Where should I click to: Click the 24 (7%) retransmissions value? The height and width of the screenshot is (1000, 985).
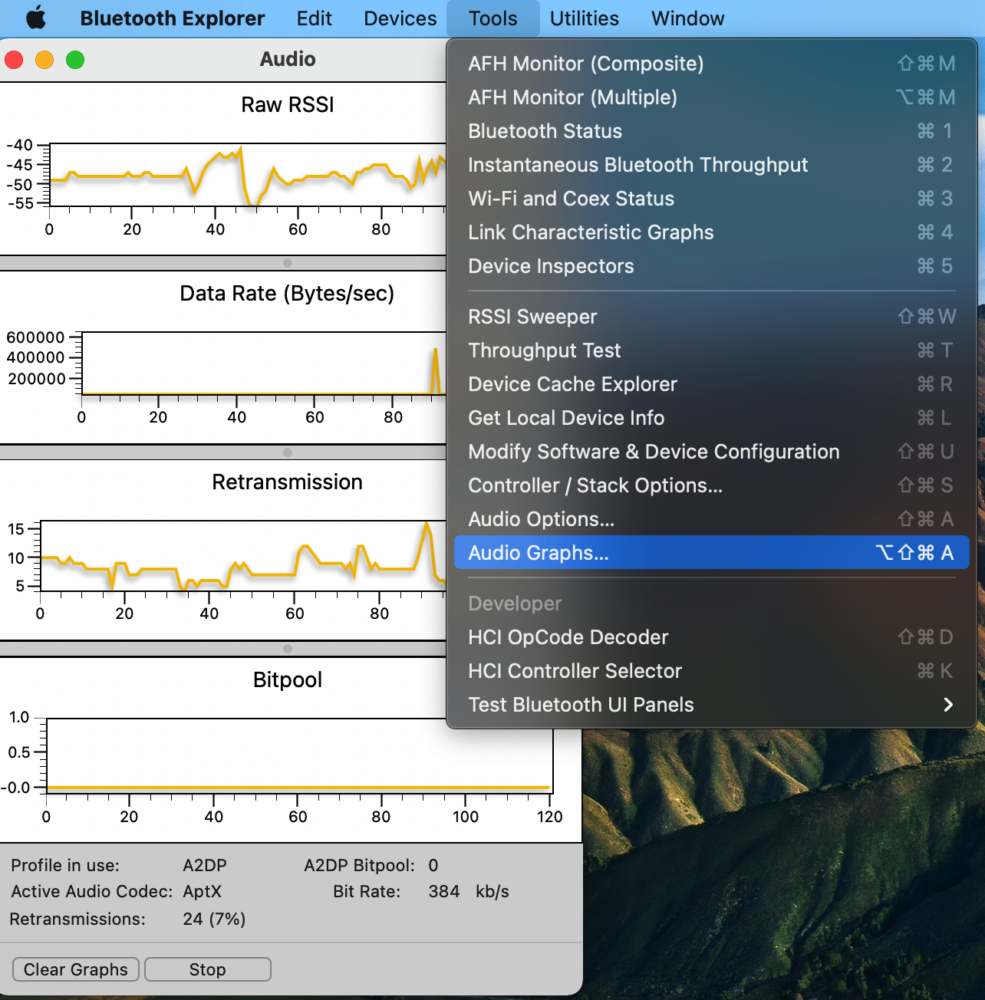coord(214,919)
